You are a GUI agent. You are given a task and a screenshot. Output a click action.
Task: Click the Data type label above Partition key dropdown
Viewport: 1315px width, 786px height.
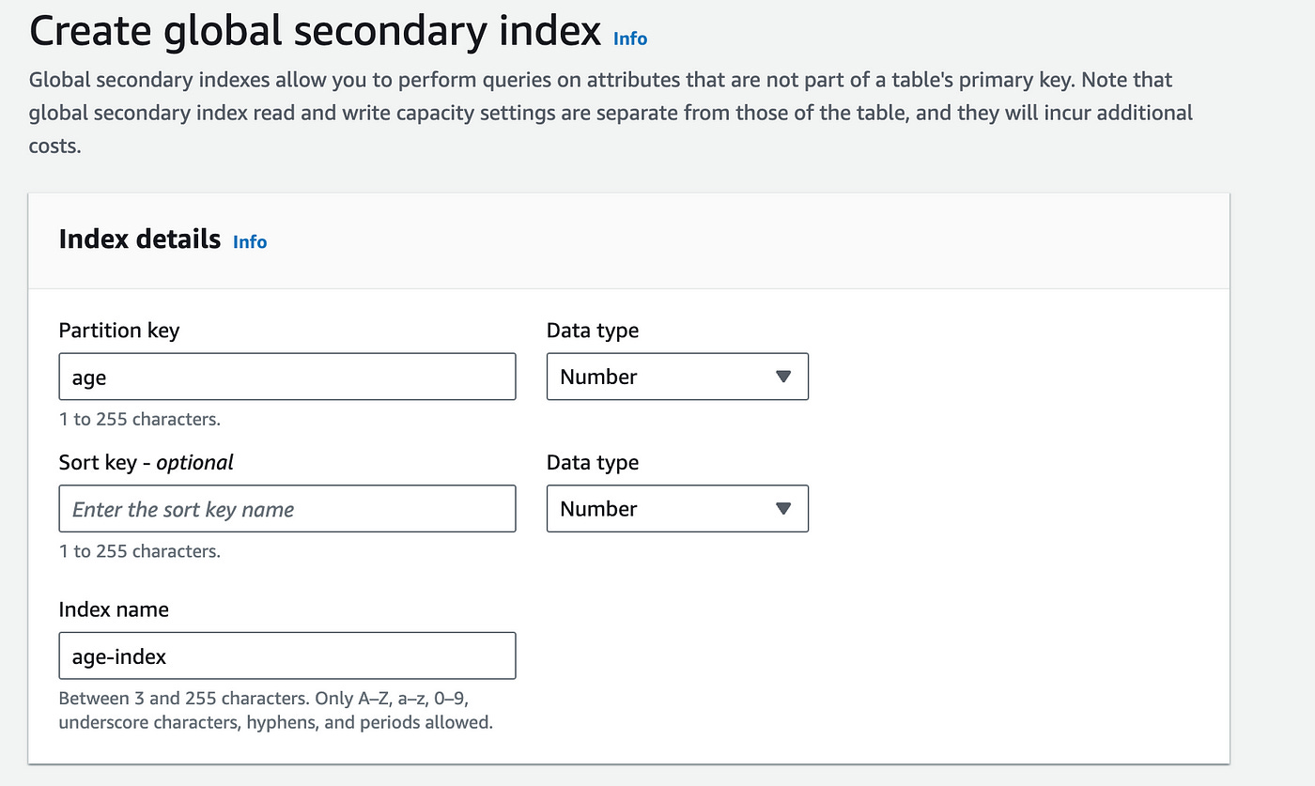tap(592, 331)
